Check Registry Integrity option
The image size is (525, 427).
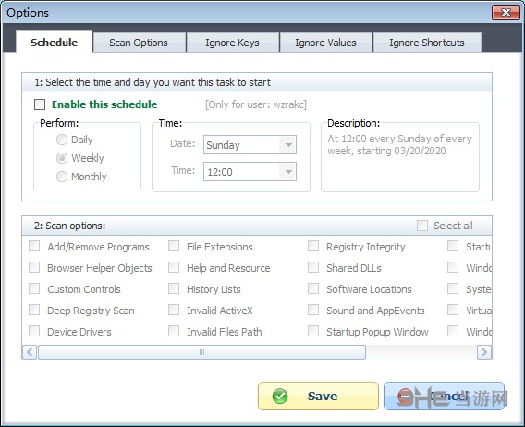[313, 246]
